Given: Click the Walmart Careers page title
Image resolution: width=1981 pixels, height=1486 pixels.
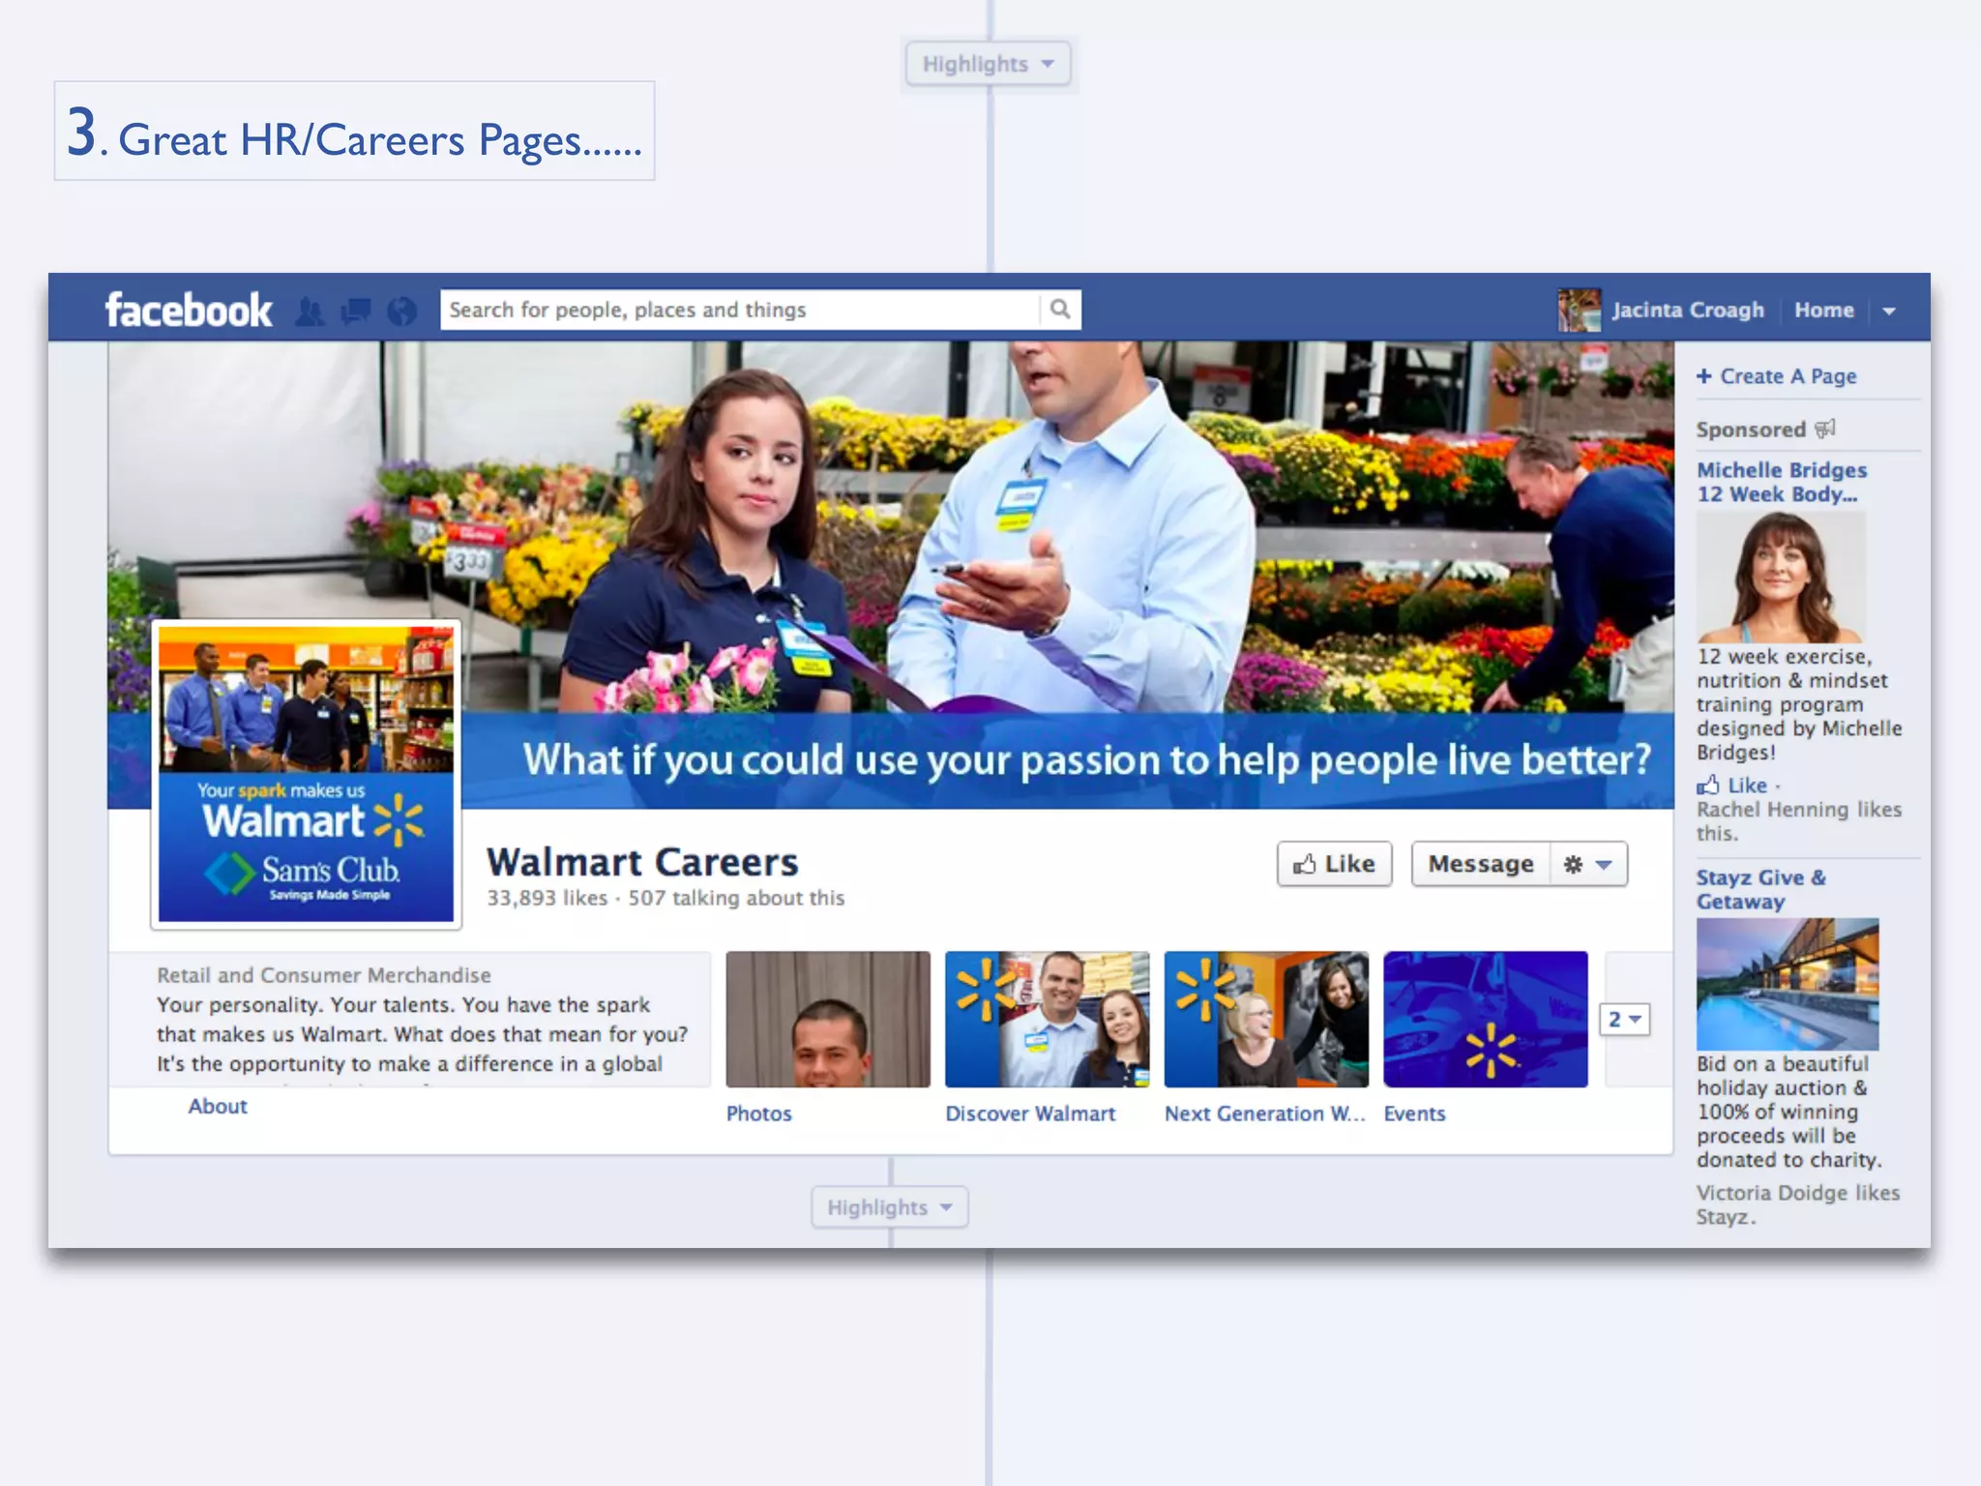Looking at the screenshot, I should pyautogui.click(x=642, y=862).
